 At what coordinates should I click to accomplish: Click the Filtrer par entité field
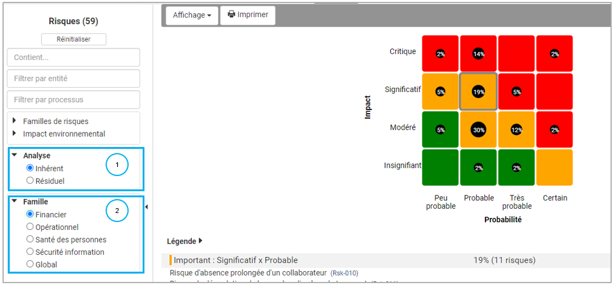coord(73,78)
